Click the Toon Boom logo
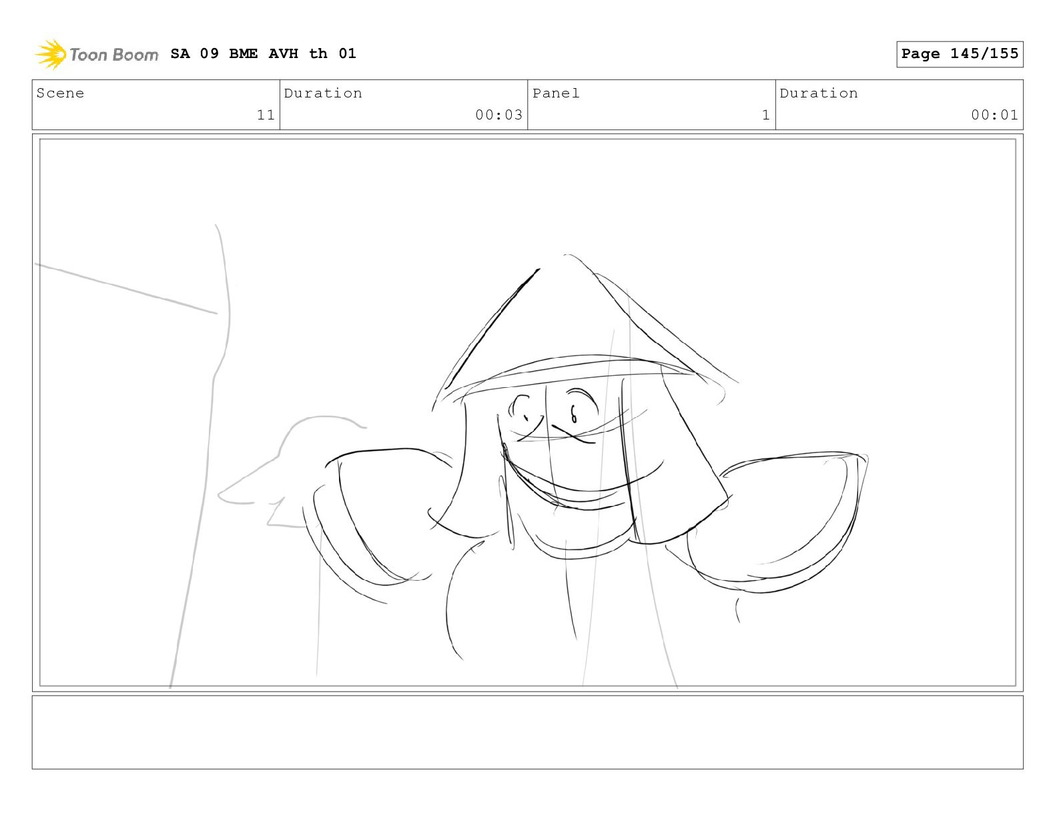The image size is (1057, 817). coord(97,54)
